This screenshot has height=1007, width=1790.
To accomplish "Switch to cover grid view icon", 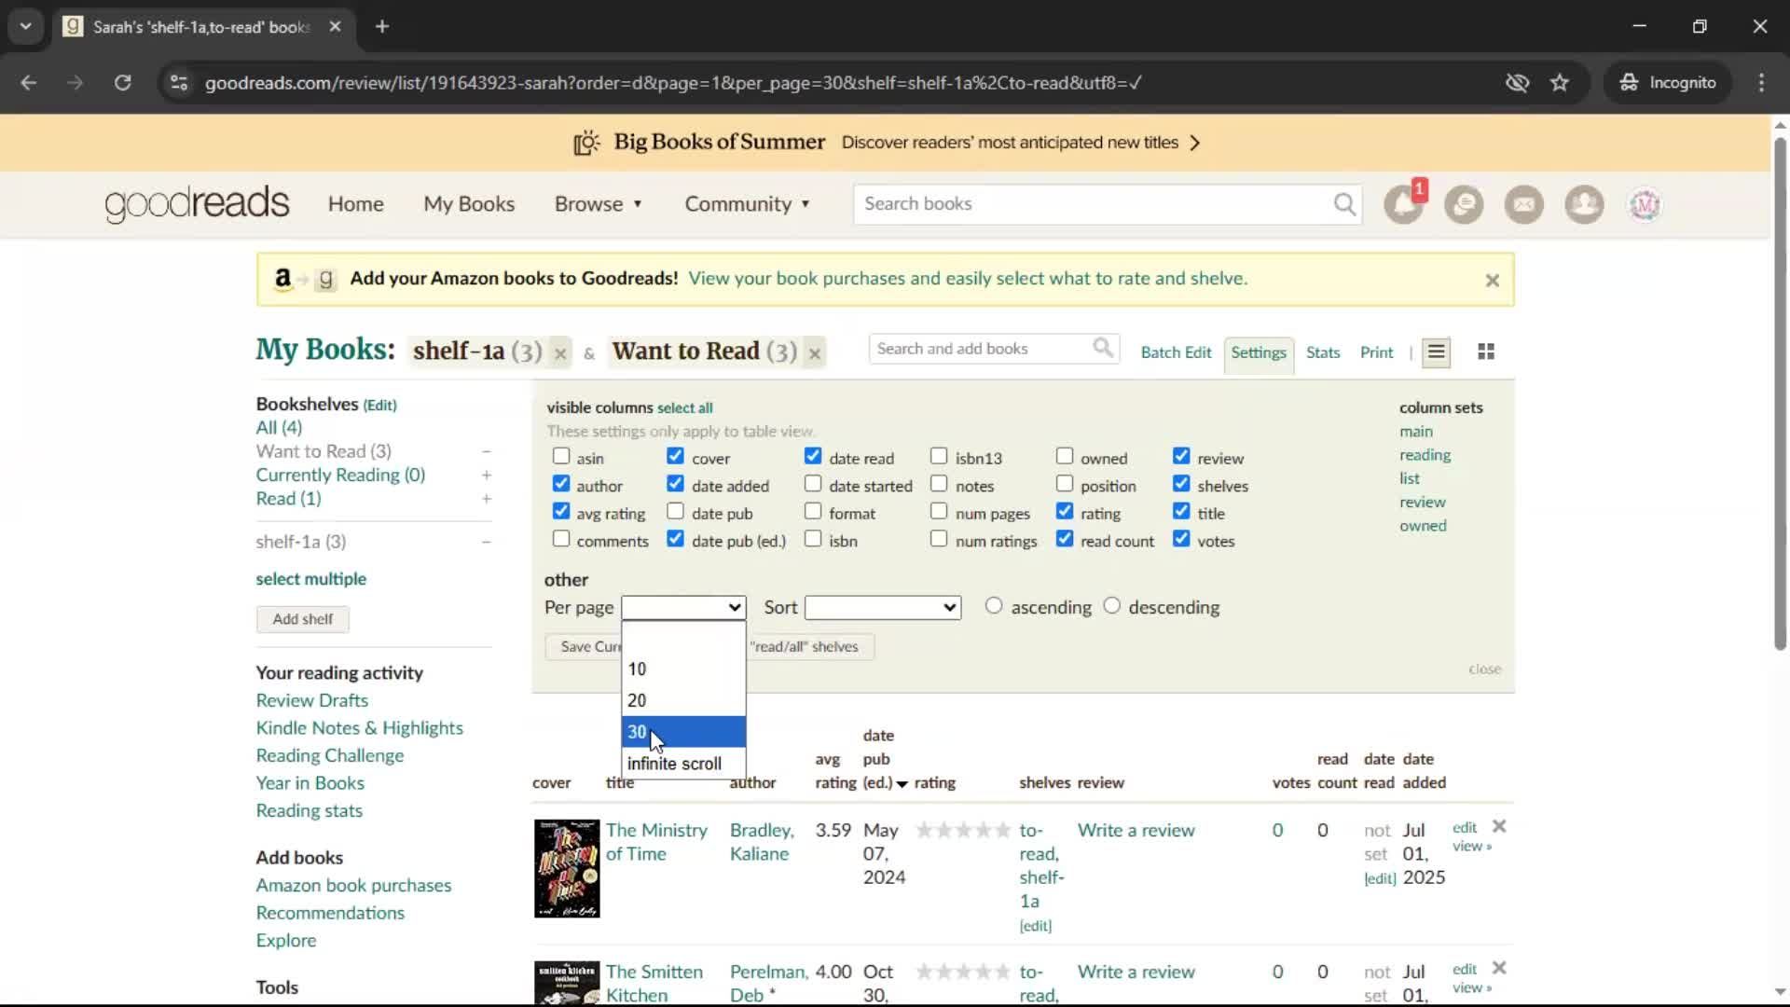I will (1486, 352).
